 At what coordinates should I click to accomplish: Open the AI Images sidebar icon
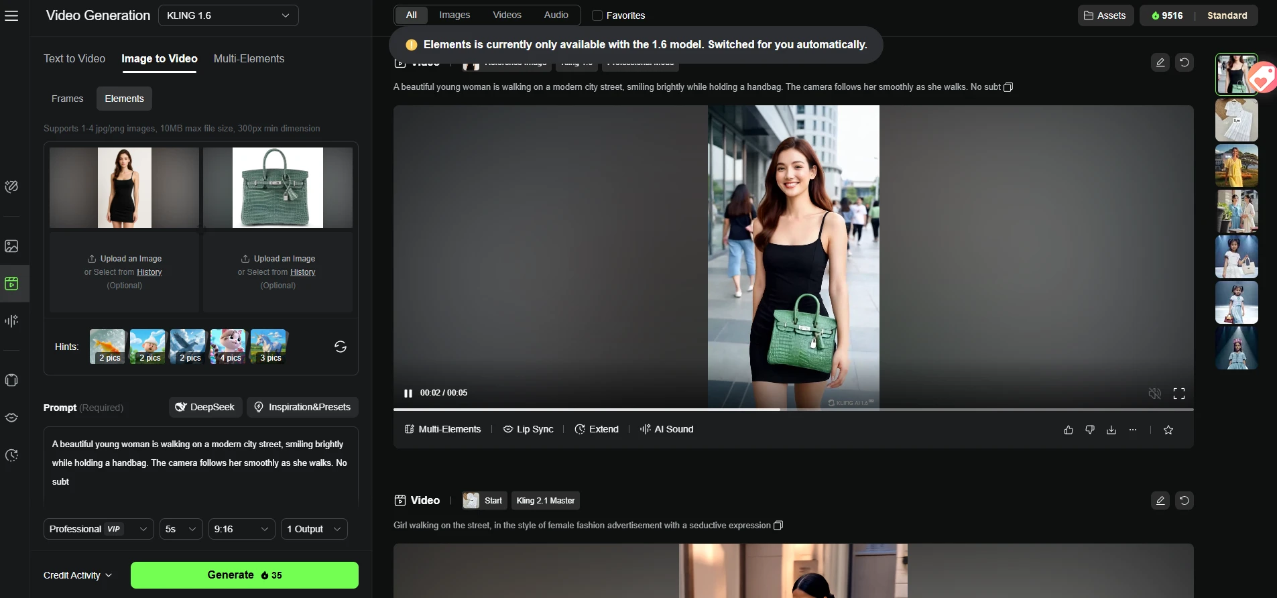[11, 246]
